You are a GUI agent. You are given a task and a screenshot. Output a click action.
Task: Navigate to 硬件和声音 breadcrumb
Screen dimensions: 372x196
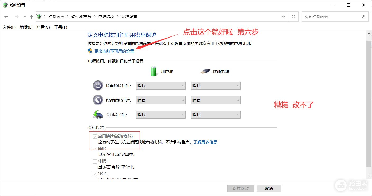pos(81,16)
